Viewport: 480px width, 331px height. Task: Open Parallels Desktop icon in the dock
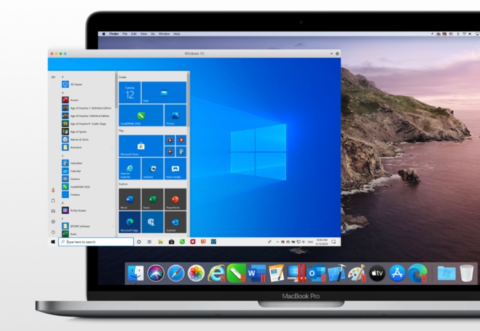[x=296, y=273]
